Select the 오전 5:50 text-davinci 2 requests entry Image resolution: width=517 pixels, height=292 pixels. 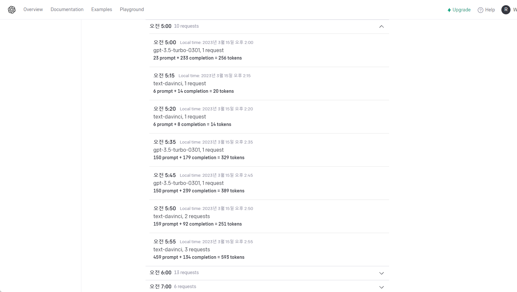[x=269, y=216]
